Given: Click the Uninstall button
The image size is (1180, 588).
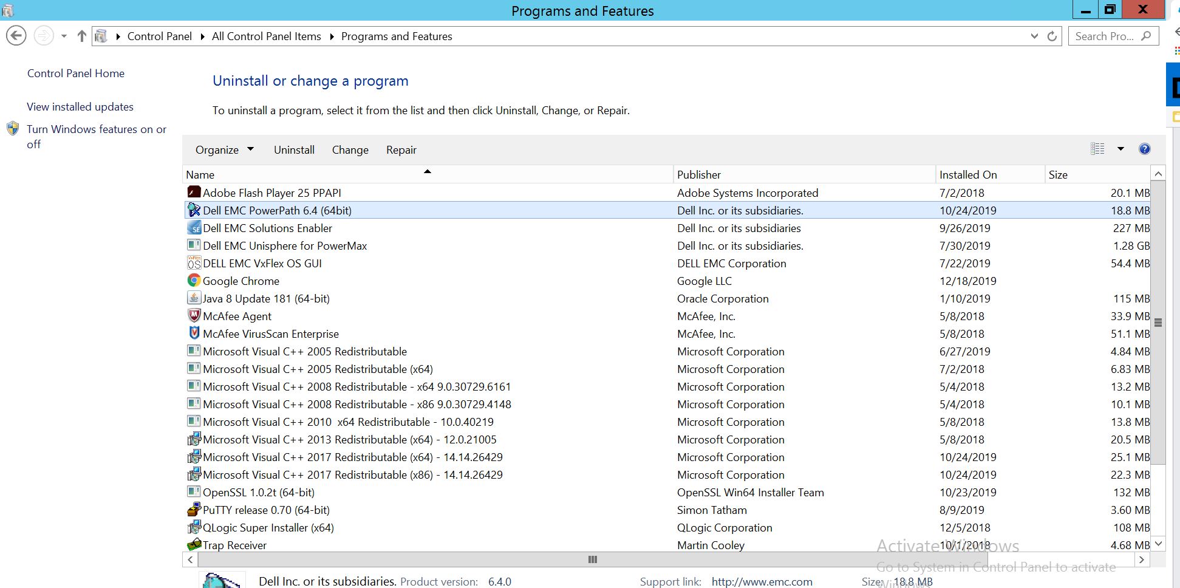Looking at the screenshot, I should coord(294,149).
